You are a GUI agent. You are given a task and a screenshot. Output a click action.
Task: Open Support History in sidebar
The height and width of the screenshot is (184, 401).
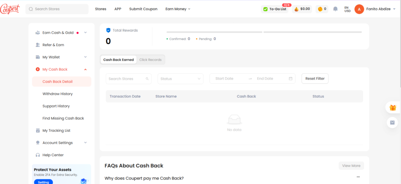(56, 106)
